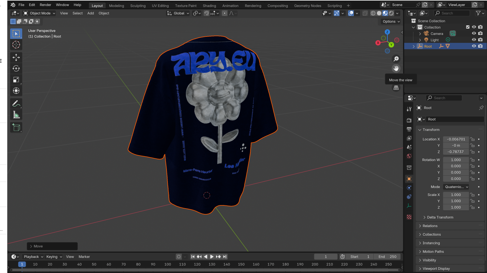Image resolution: width=487 pixels, height=273 pixels.
Task: Expand the Camera item in outliner
Action: pos(420,34)
